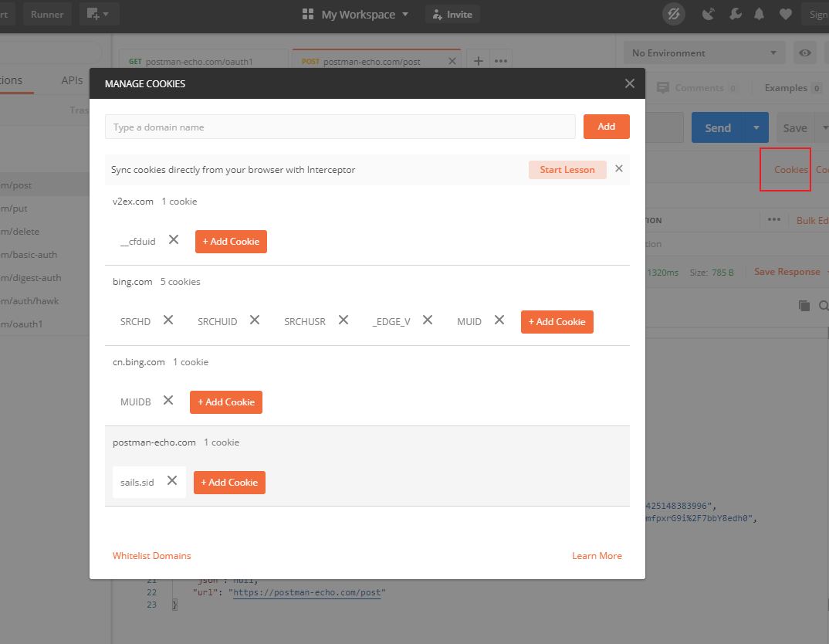829x644 pixels.
Task: Open the tab options ellipsis menu
Action: pos(501,61)
